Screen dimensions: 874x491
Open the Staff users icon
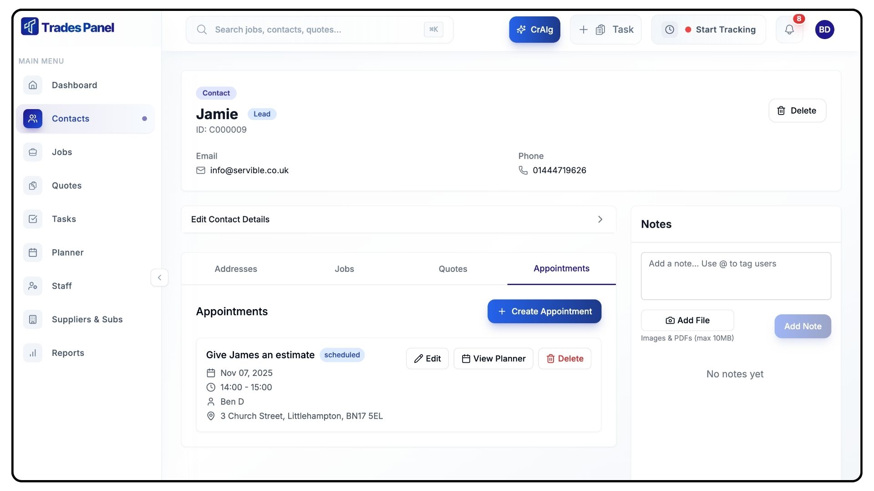point(33,286)
